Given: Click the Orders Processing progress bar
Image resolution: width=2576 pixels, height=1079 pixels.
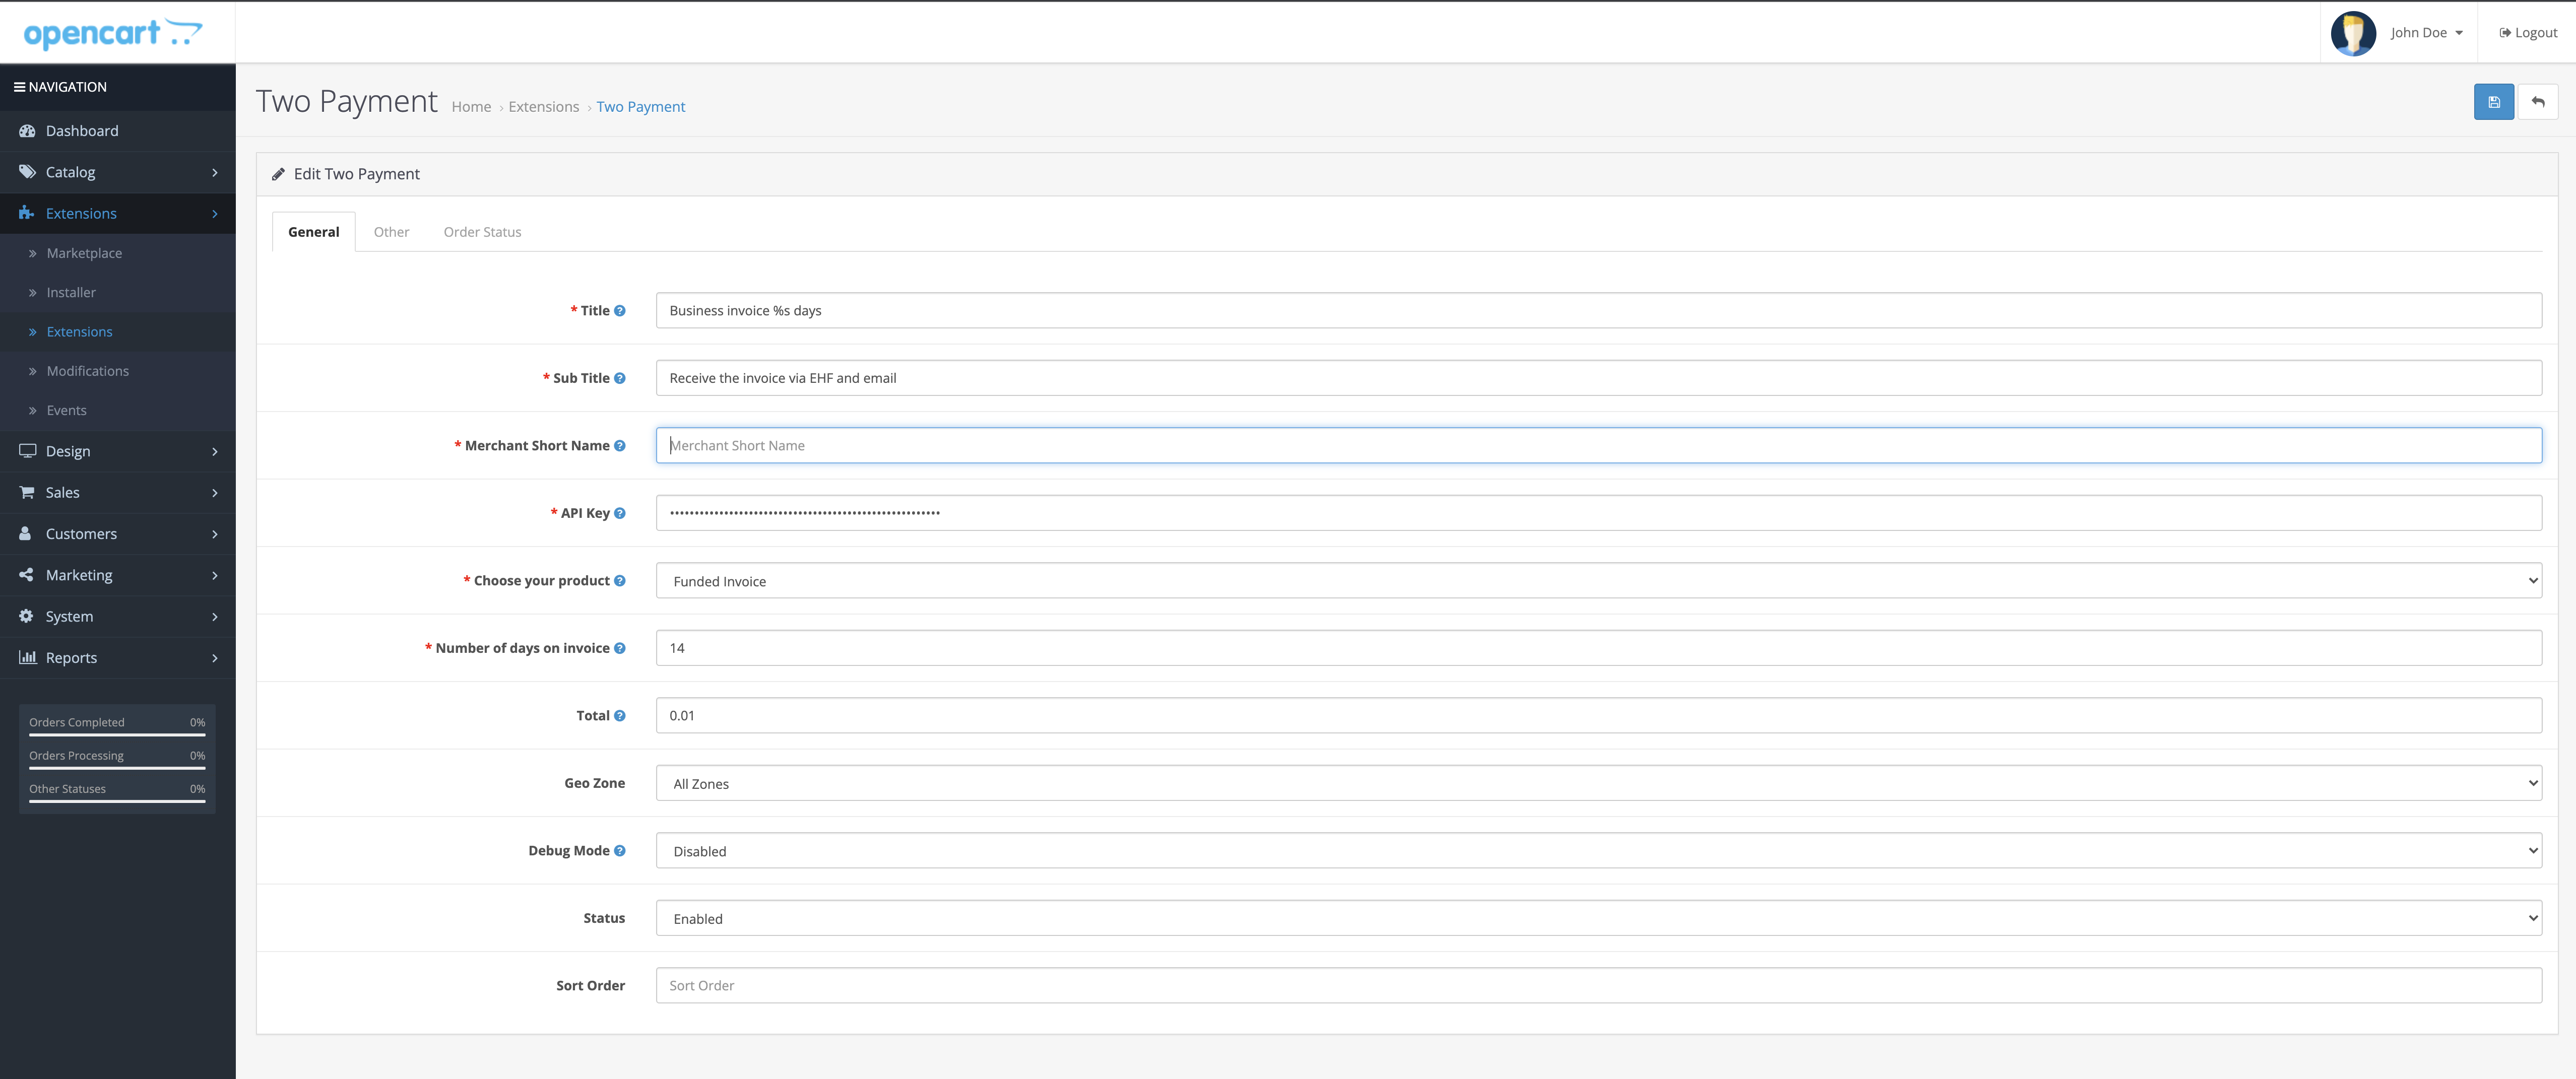Looking at the screenshot, I should (x=117, y=768).
